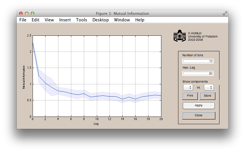Viewport: 245px width, 152px height.
Task: Open the first Show components dropdown
Action: pyautogui.click(x=188, y=88)
